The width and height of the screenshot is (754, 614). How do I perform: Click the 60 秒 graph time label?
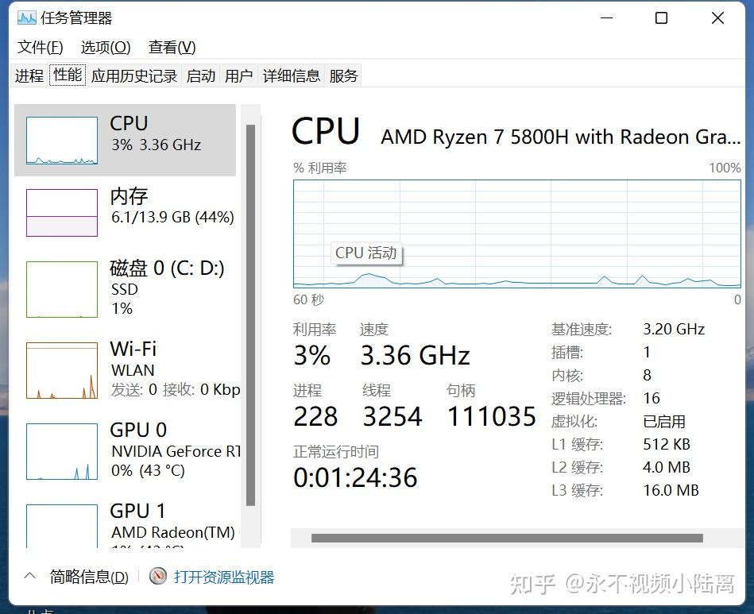click(x=309, y=299)
